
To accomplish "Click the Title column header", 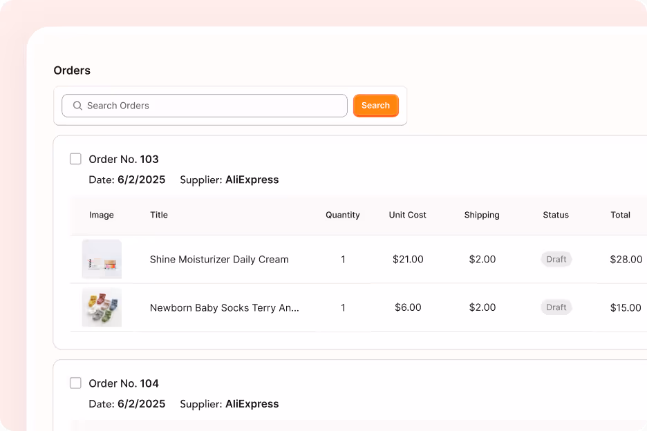I will tap(159, 215).
